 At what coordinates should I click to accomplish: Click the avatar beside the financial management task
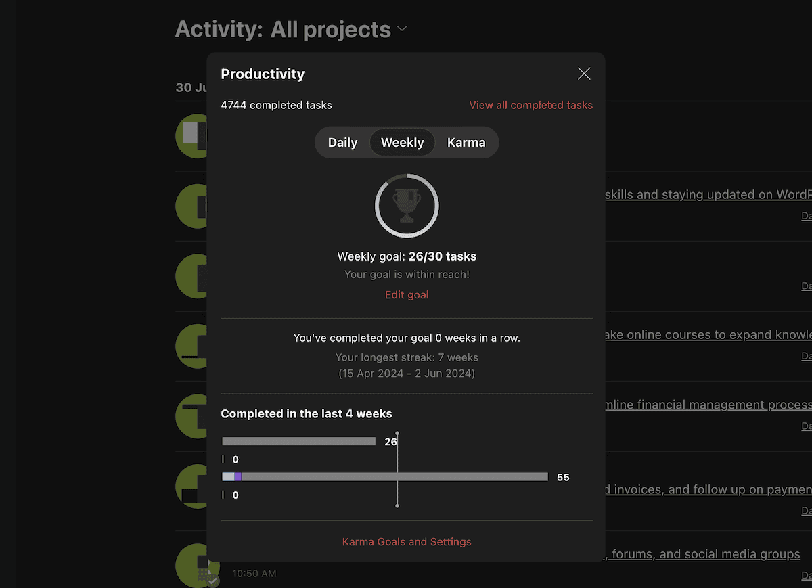point(191,417)
